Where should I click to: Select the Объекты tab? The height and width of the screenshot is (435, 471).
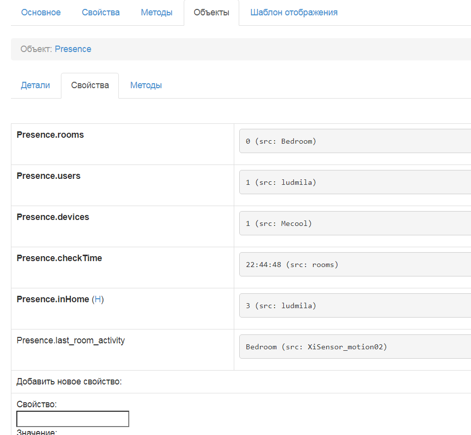[x=211, y=12]
